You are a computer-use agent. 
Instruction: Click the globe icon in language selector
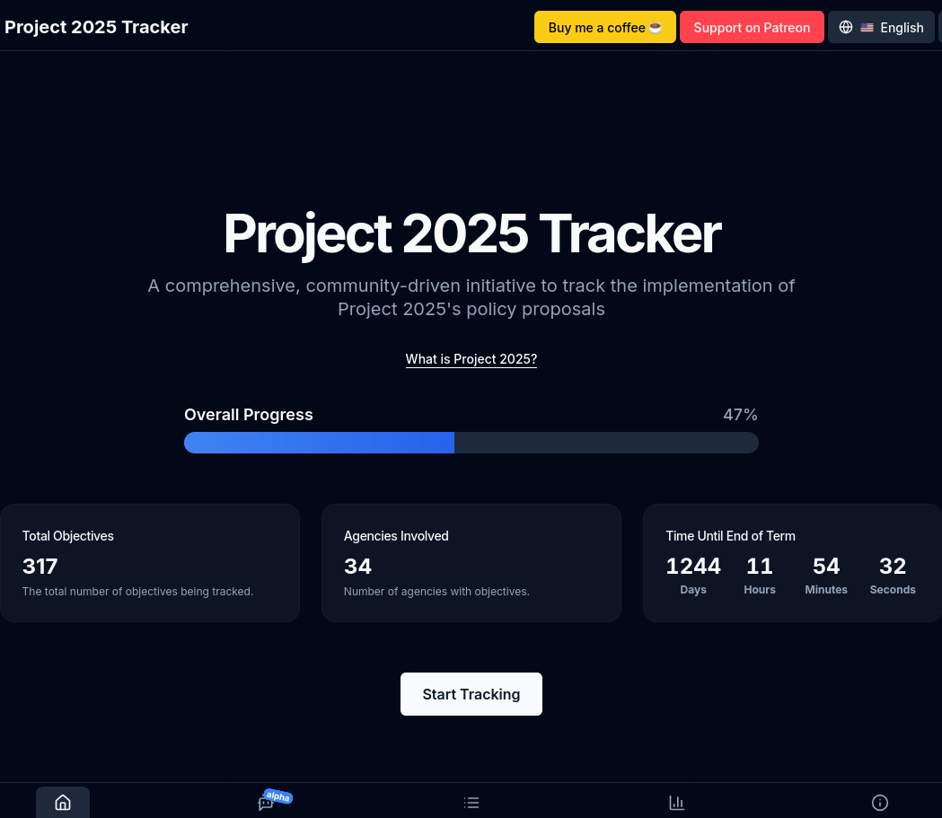846,27
